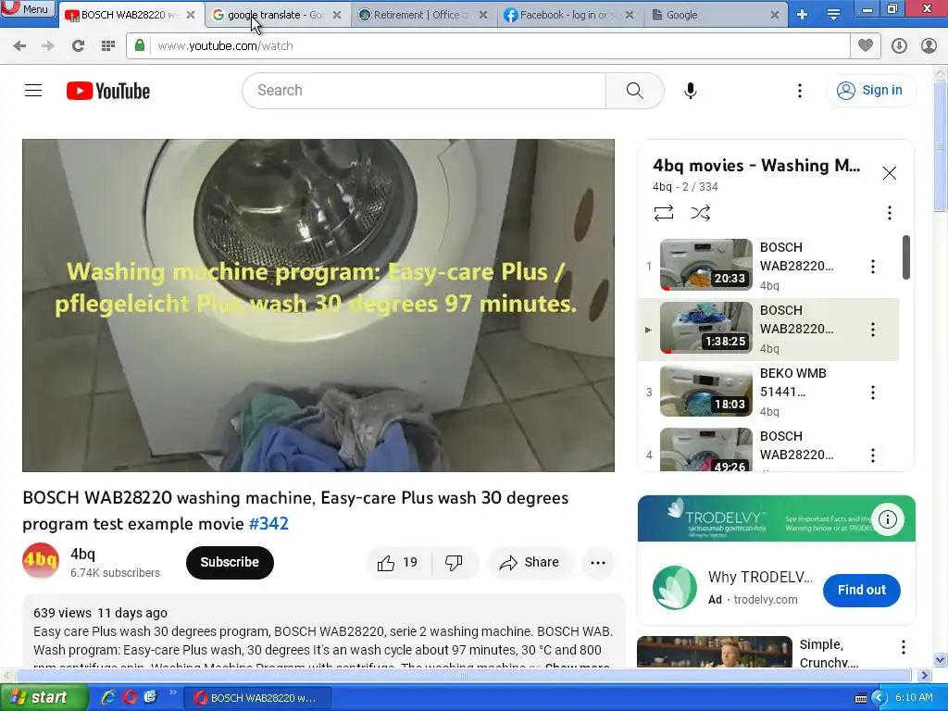Toggle playlist shuffle

tap(701, 213)
